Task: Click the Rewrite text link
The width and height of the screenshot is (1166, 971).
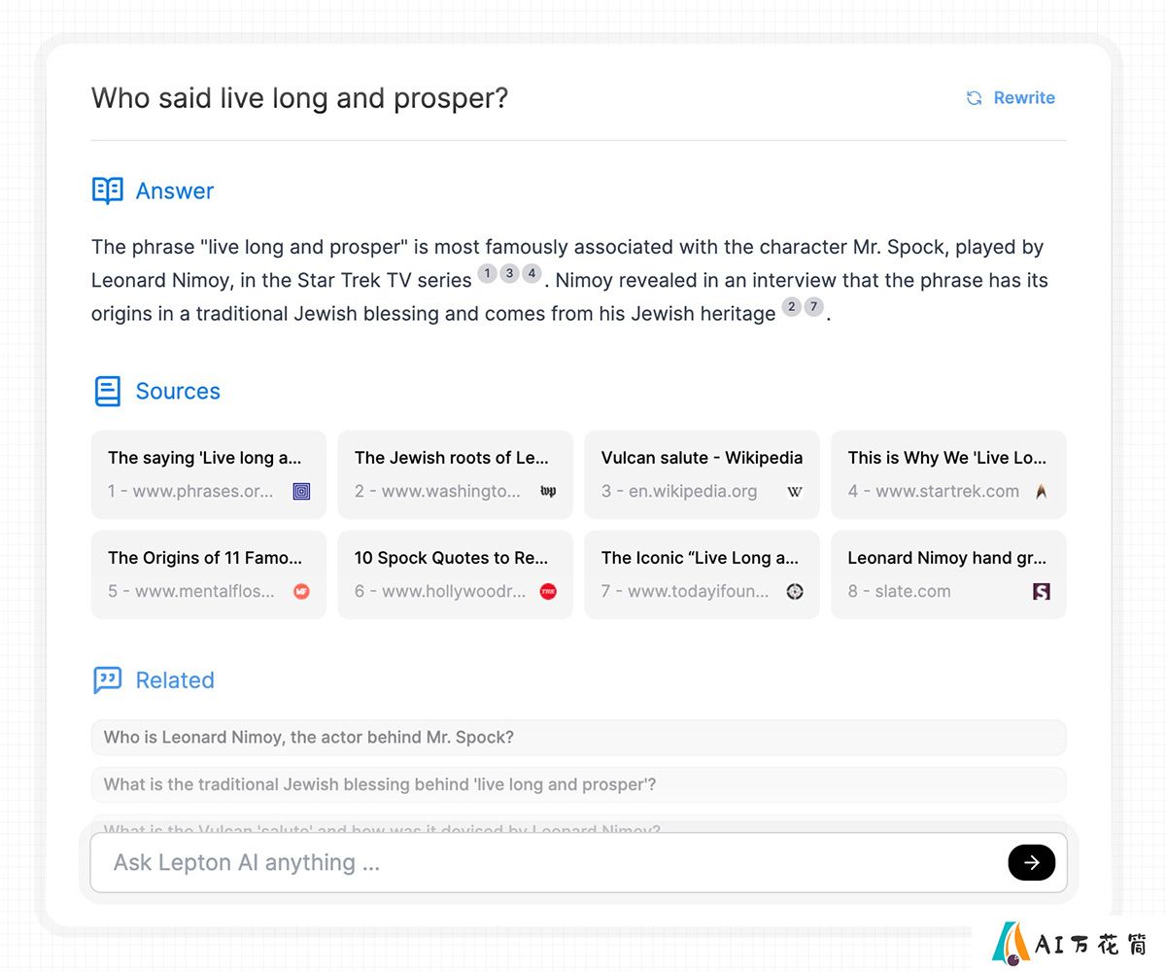Action: coord(1024,98)
